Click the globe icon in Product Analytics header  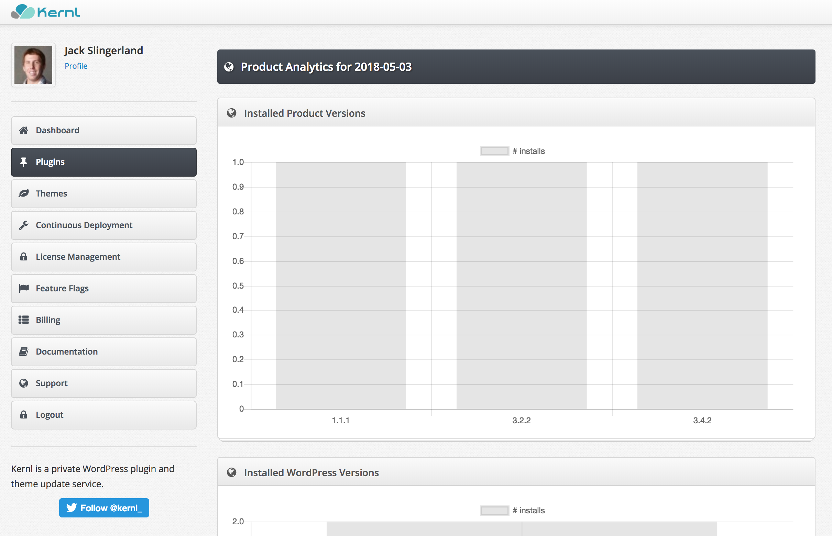coord(229,67)
